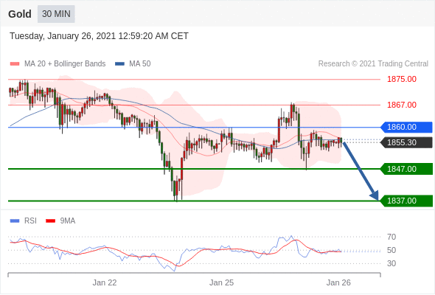Click the green 1837.00 target price tag
The image size is (435, 295).
[406, 201]
